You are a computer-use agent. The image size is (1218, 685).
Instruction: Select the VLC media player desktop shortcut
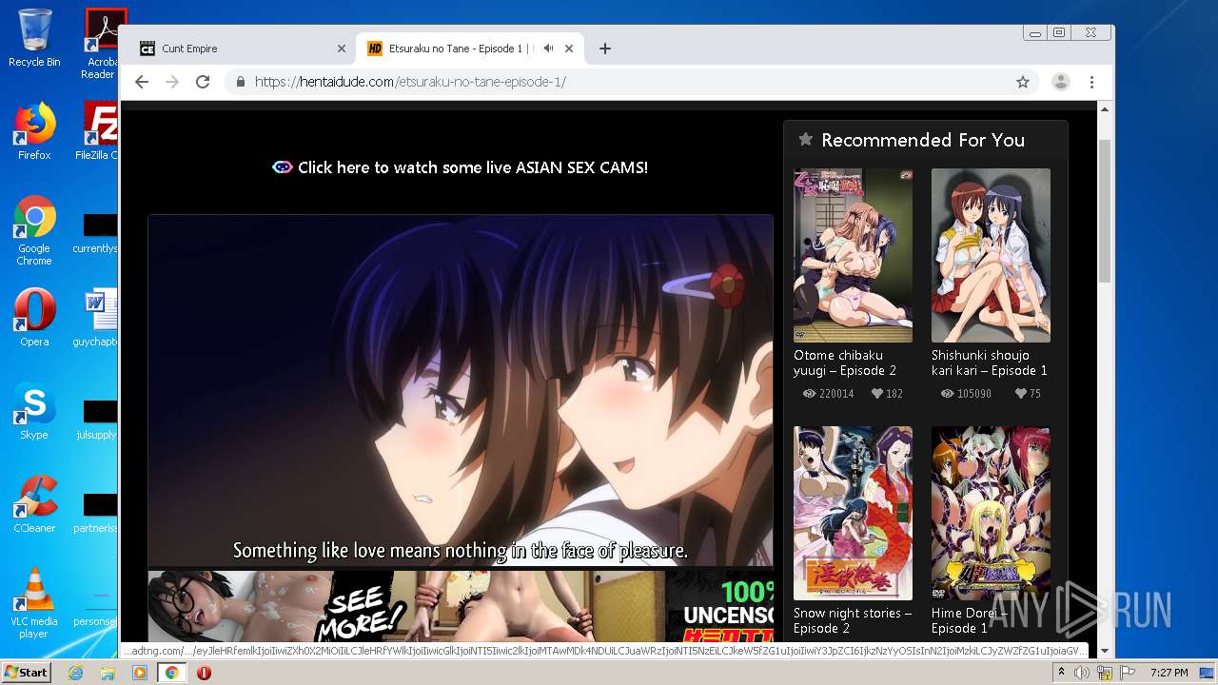[x=34, y=603]
